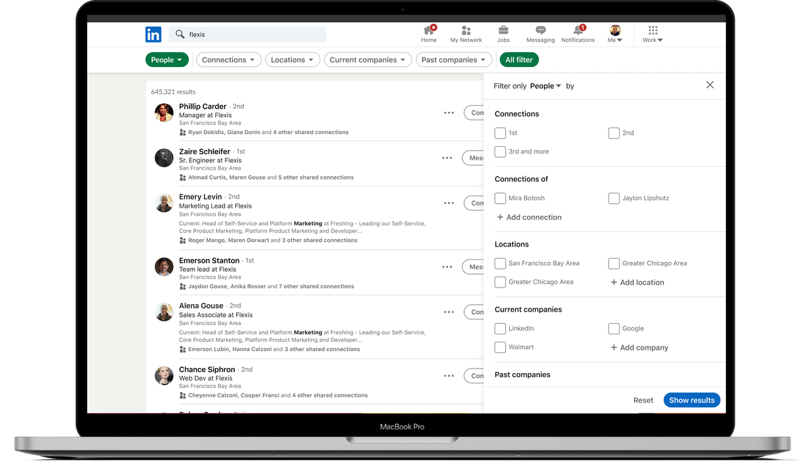Open Emerson Stanton's profile name
Image resolution: width=805 pixels, height=461 pixels.
209,260
